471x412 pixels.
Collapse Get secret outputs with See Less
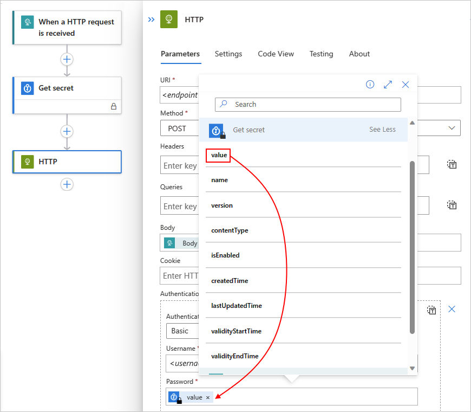pyautogui.click(x=382, y=130)
